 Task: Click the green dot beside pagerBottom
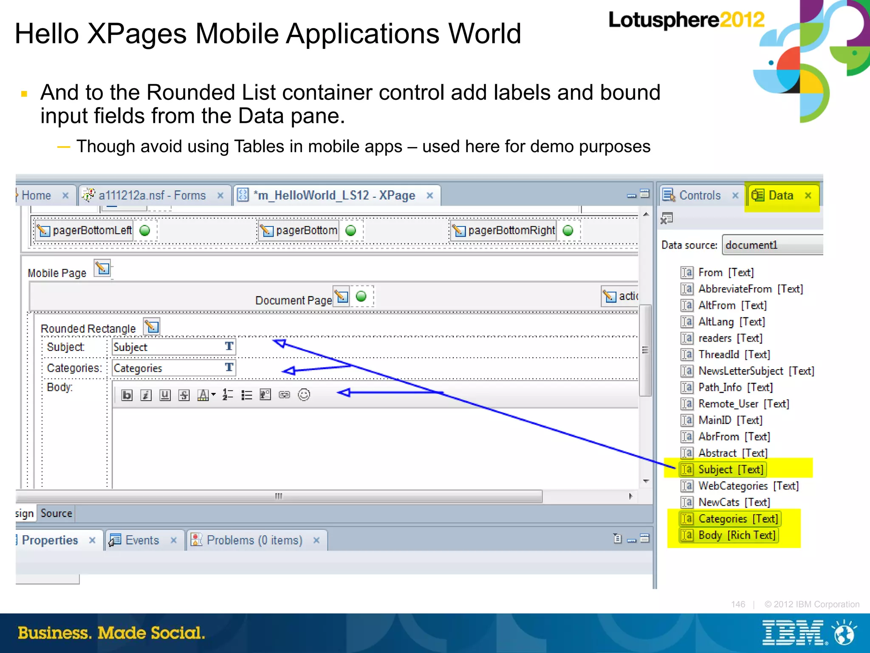[x=351, y=231]
